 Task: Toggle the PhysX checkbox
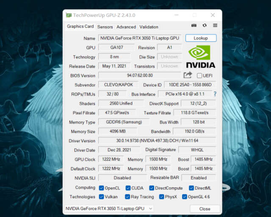(x=161, y=197)
